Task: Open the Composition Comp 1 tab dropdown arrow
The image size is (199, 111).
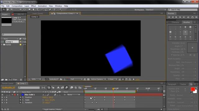Action: (77, 14)
